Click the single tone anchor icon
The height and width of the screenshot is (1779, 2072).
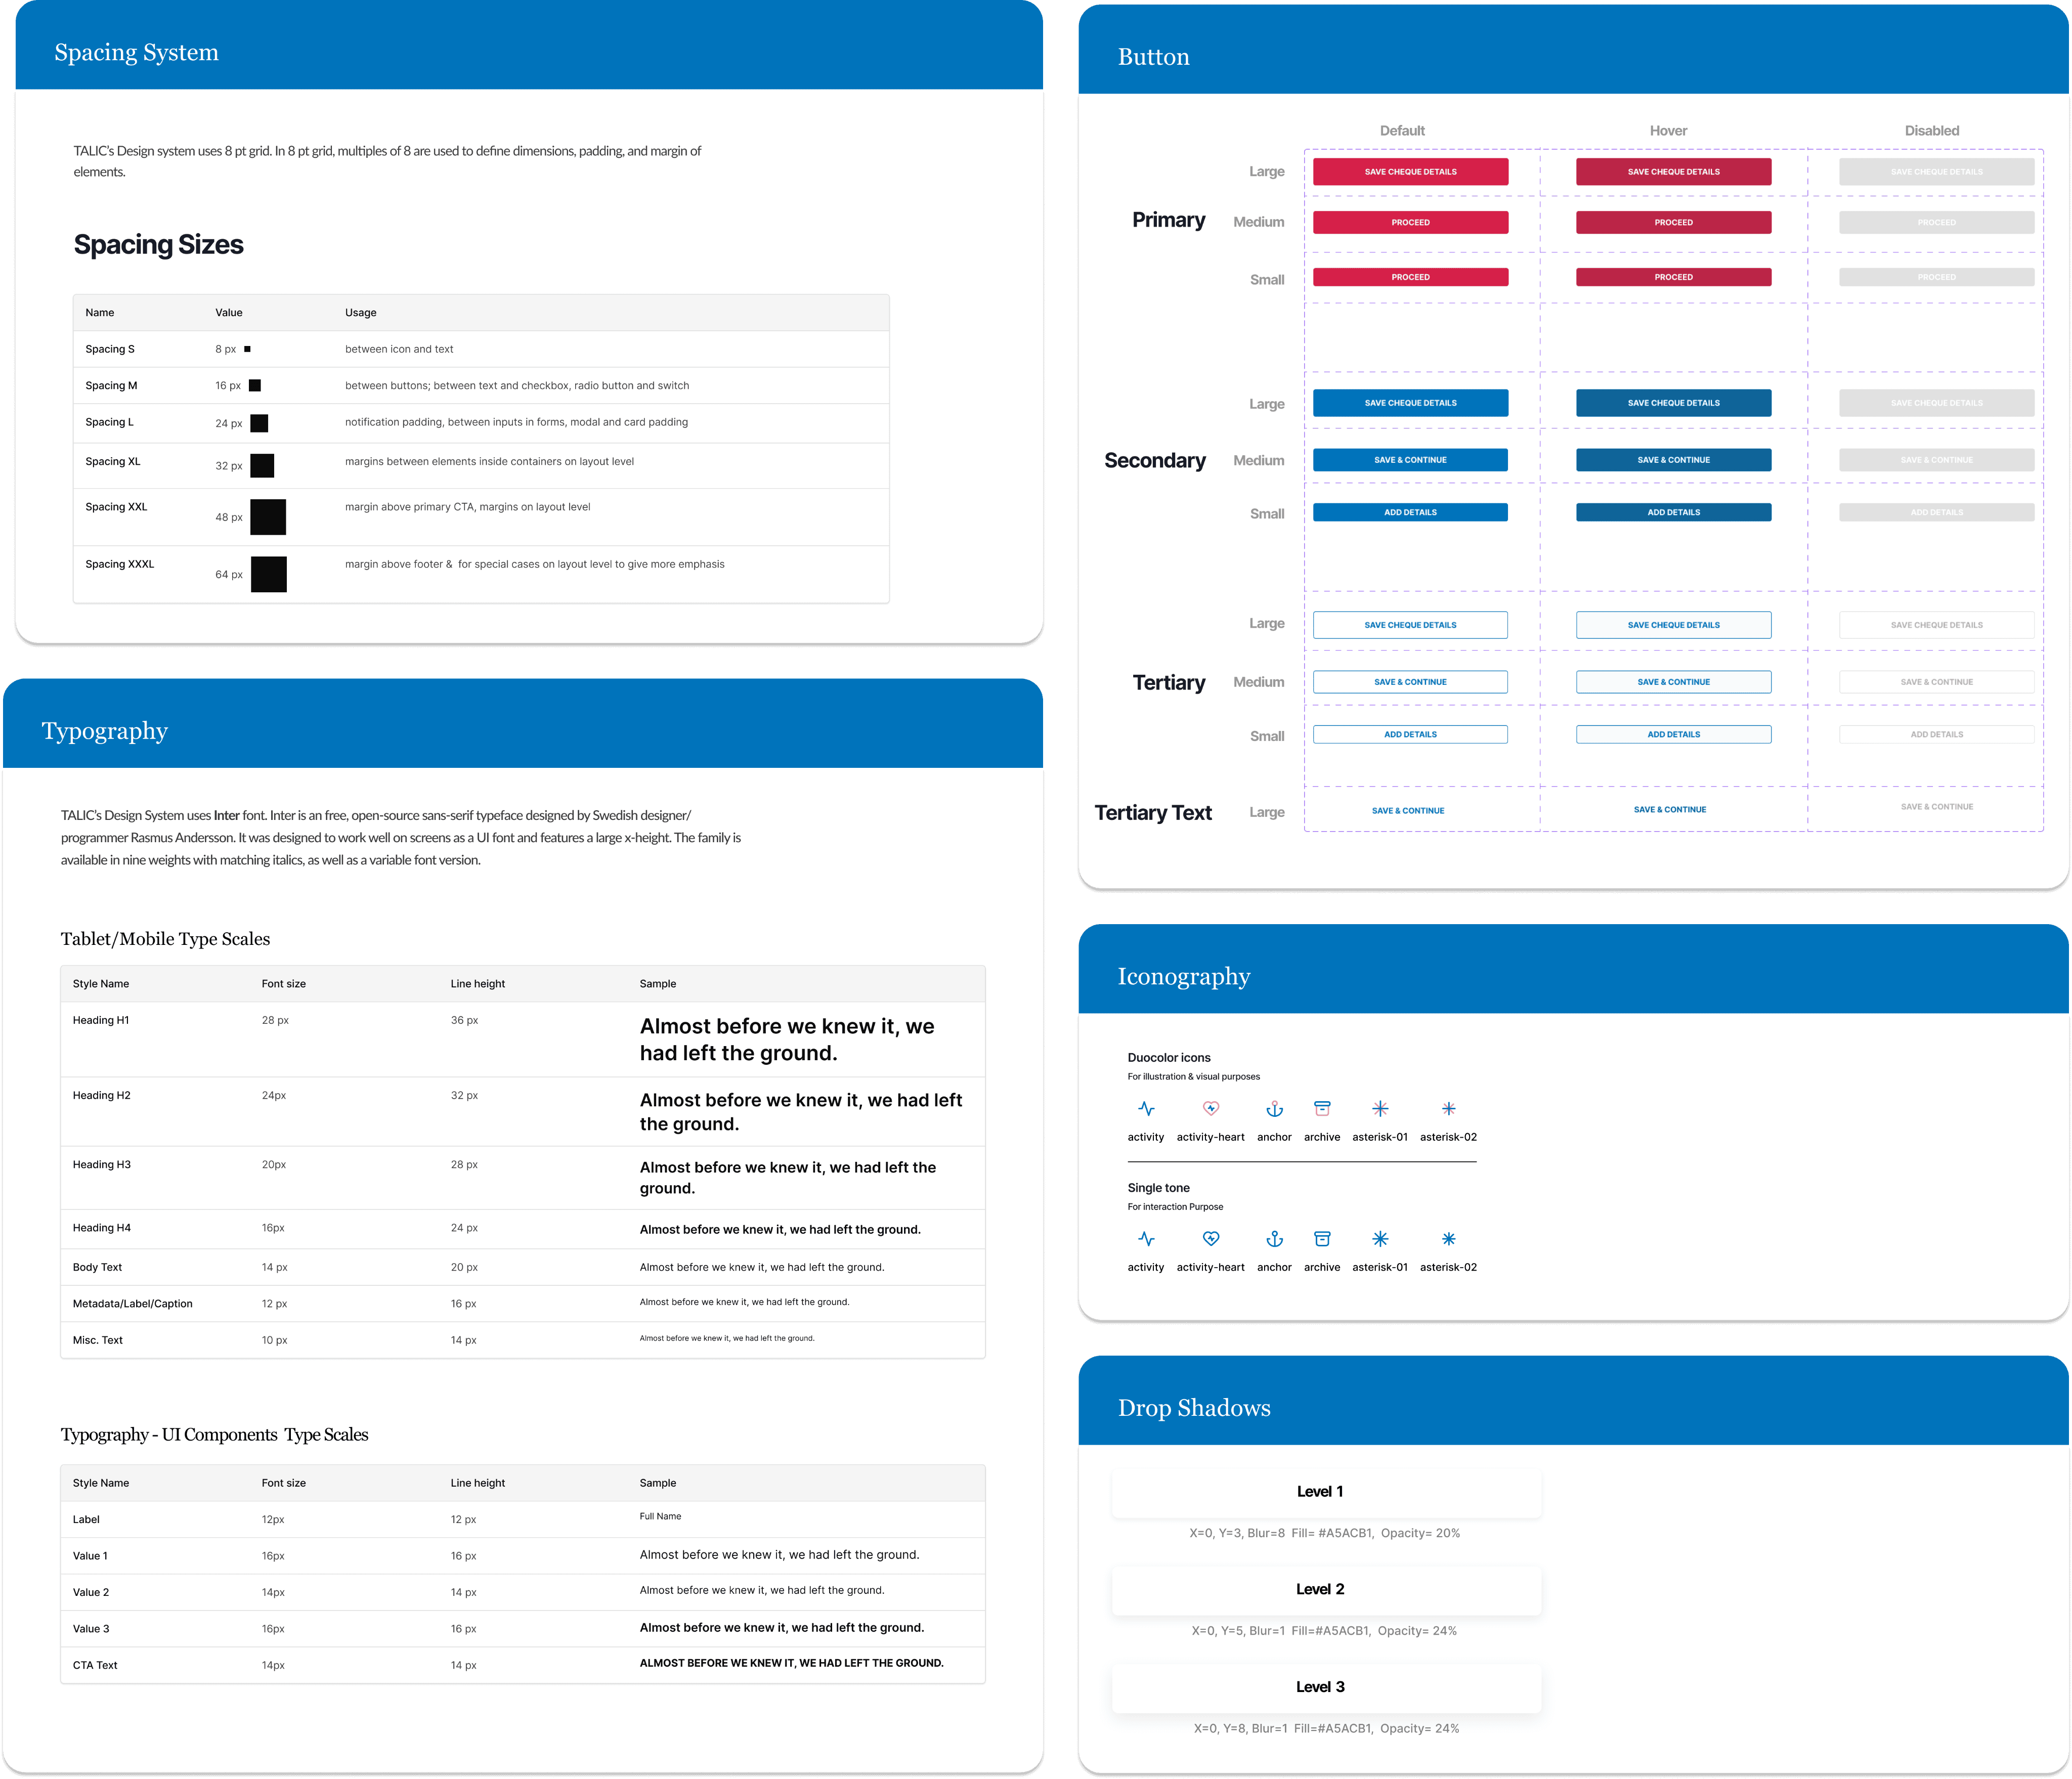[x=1274, y=1238]
